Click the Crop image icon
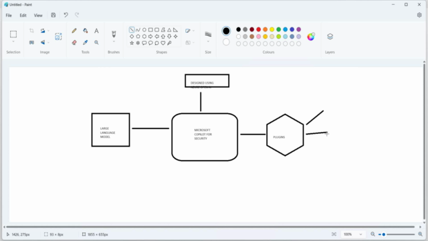 point(31,31)
